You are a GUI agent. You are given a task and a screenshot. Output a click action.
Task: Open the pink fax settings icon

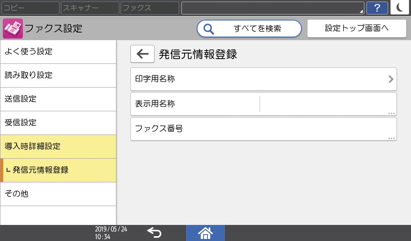13,28
